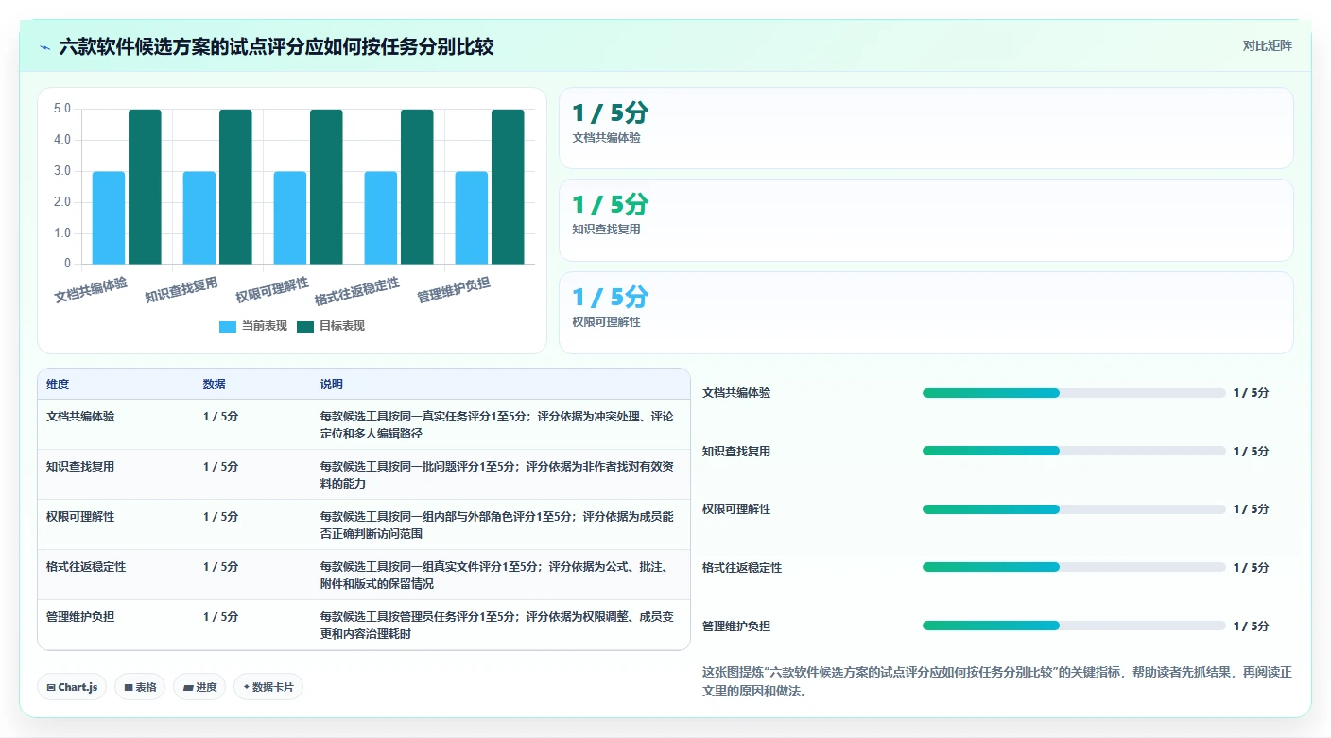This screenshot has height=738, width=1331.
Task: Click the description mentioning 冲突处理、评论定位
Action: click(497, 424)
